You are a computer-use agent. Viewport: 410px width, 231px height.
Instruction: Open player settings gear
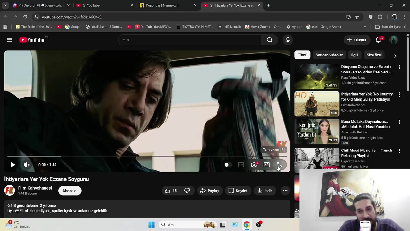click(x=254, y=165)
